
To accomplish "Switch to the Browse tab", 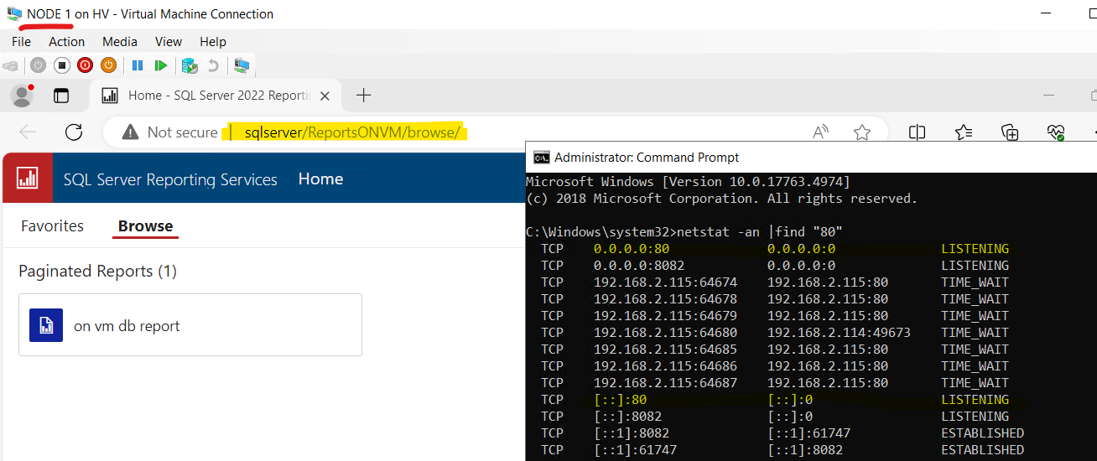I will pyautogui.click(x=145, y=226).
